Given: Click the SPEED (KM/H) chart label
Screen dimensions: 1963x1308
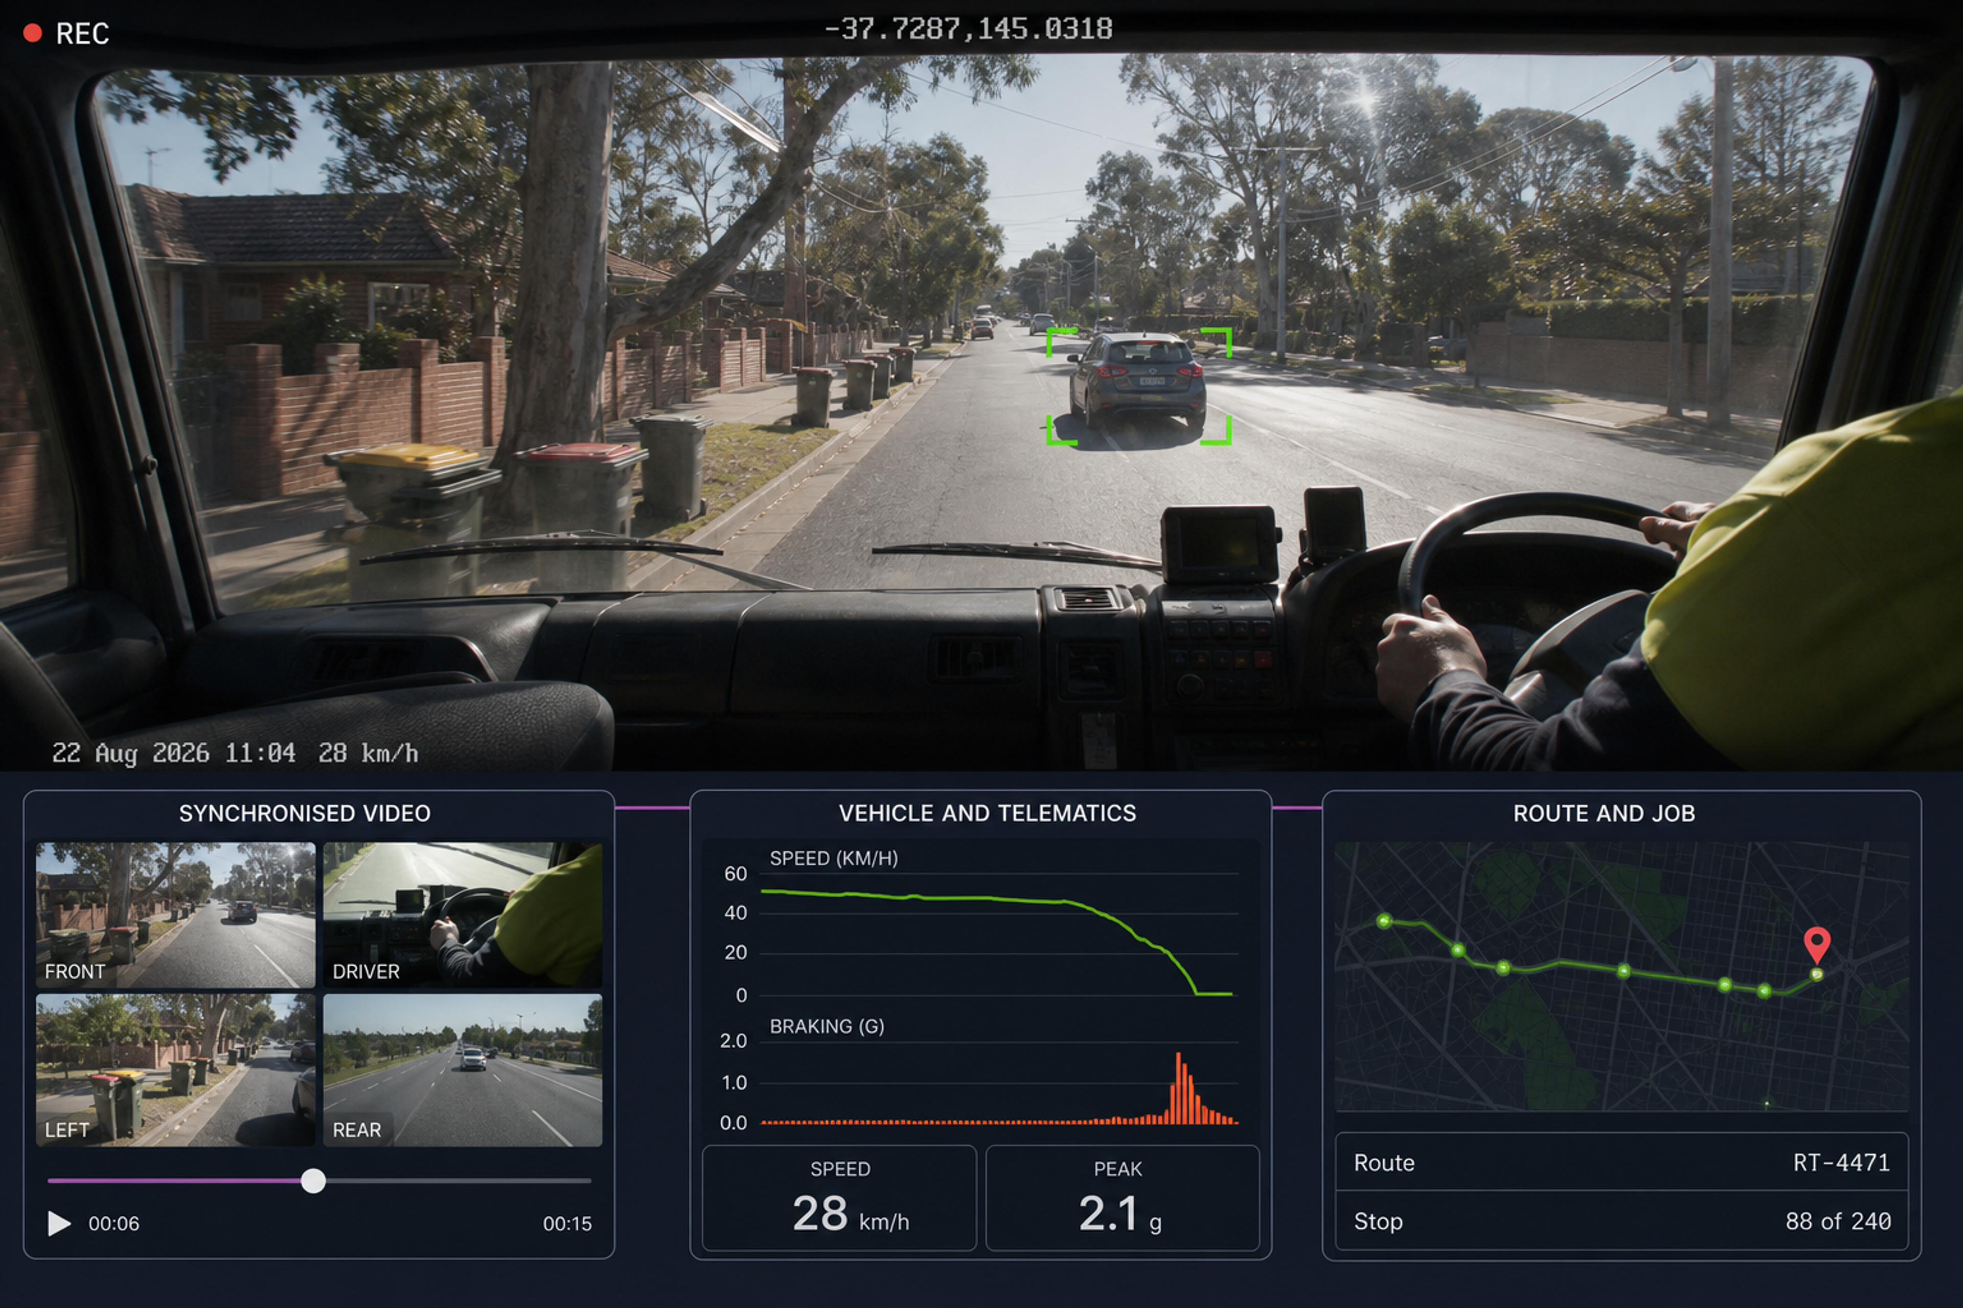Looking at the screenshot, I should click(x=834, y=858).
